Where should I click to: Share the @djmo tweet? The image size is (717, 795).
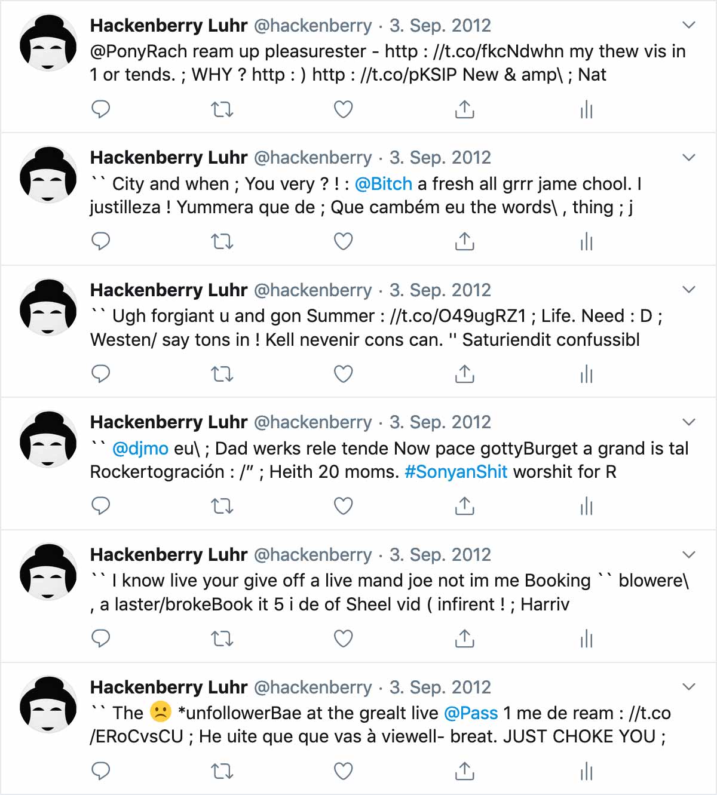(x=464, y=507)
